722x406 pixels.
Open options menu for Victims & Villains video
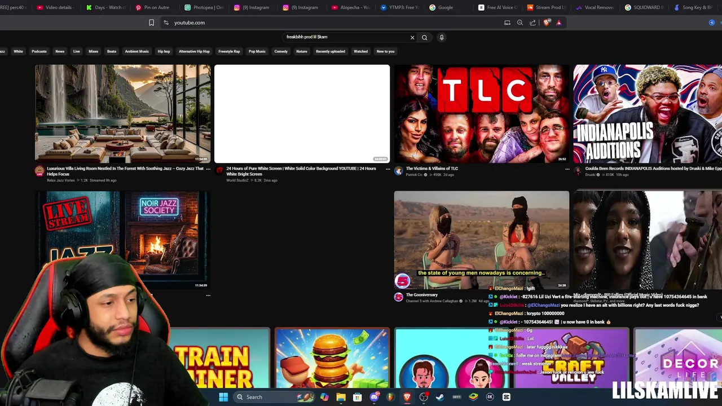coord(567,169)
